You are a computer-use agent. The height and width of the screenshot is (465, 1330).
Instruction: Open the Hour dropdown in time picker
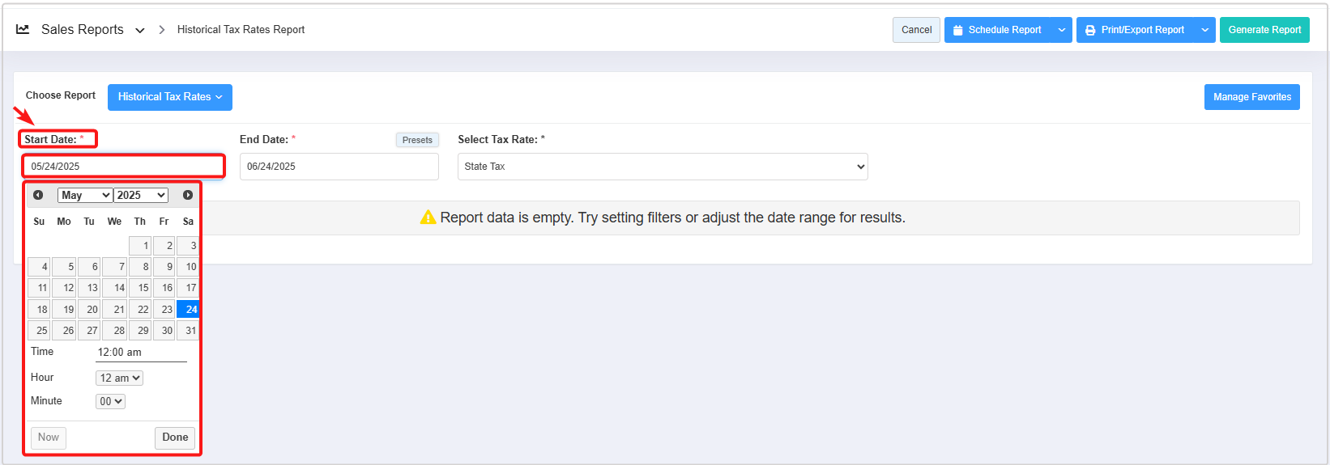[119, 378]
